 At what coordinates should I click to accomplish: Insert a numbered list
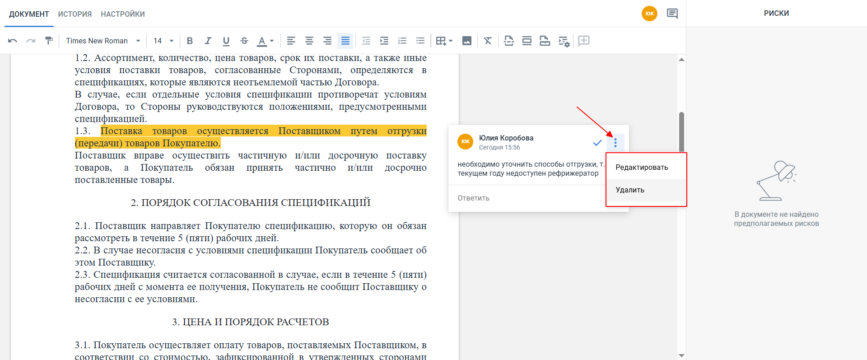pyautogui.click(x=402, y=41)
